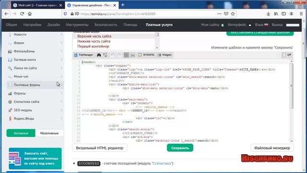
Task: Toggle the Off switch in editor toolbar
Action: [x=287, y=55]
